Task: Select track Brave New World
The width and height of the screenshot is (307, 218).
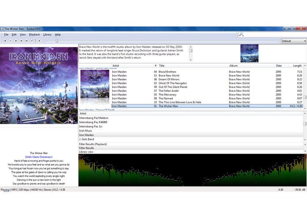Action: pyautogui.click(x=207, y=75)
